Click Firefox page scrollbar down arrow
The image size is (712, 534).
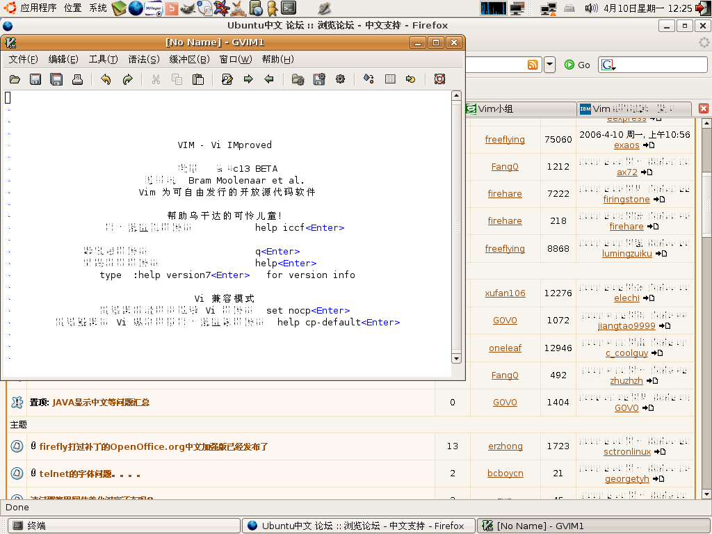coord(706,494)
